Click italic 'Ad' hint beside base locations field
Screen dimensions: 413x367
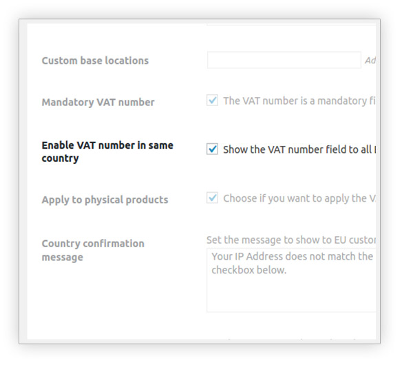[x=370, y=61]
